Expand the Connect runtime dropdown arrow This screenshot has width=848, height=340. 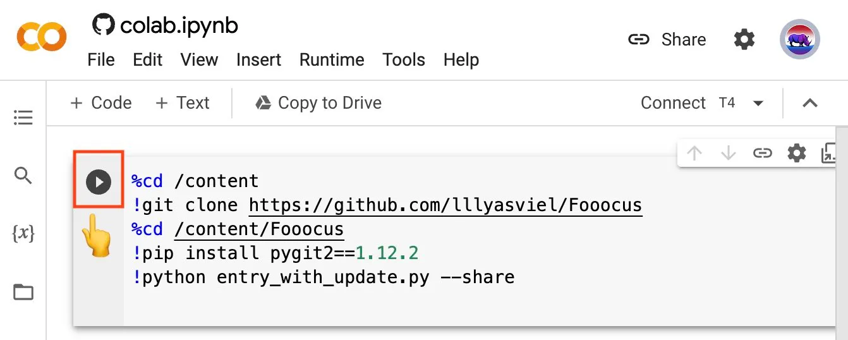tap(759, 103)
